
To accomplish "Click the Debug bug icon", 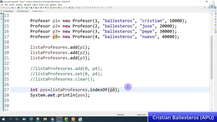I will (x=22, y=8).
